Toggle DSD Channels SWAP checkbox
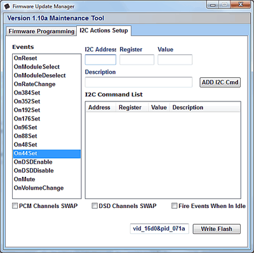 point(95,205)
